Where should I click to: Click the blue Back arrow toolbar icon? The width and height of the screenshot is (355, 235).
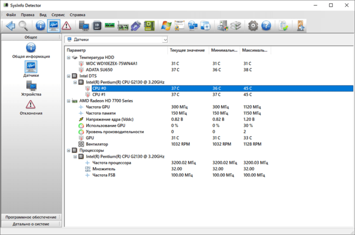pos(10,26)
